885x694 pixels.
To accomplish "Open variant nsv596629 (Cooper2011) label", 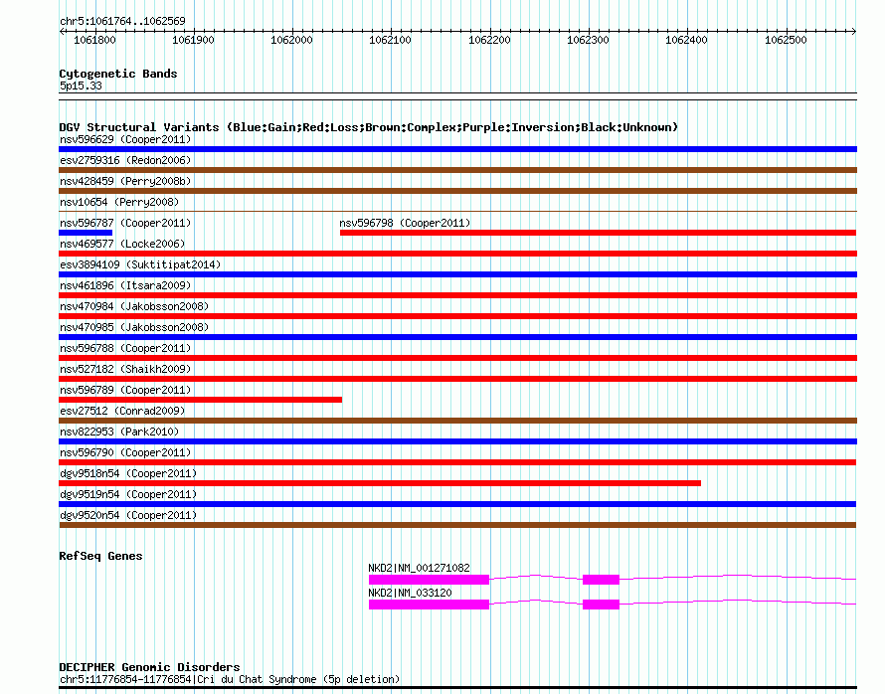I will click(125, 139).
